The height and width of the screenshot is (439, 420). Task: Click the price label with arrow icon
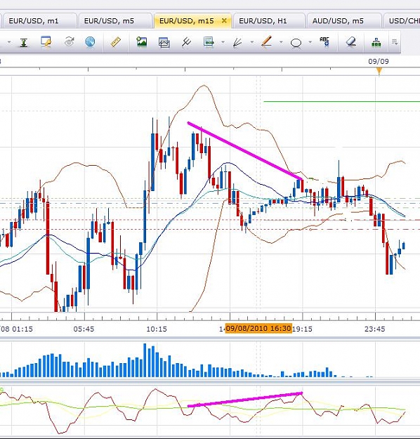pyautogui.click(x=209, y=42)
